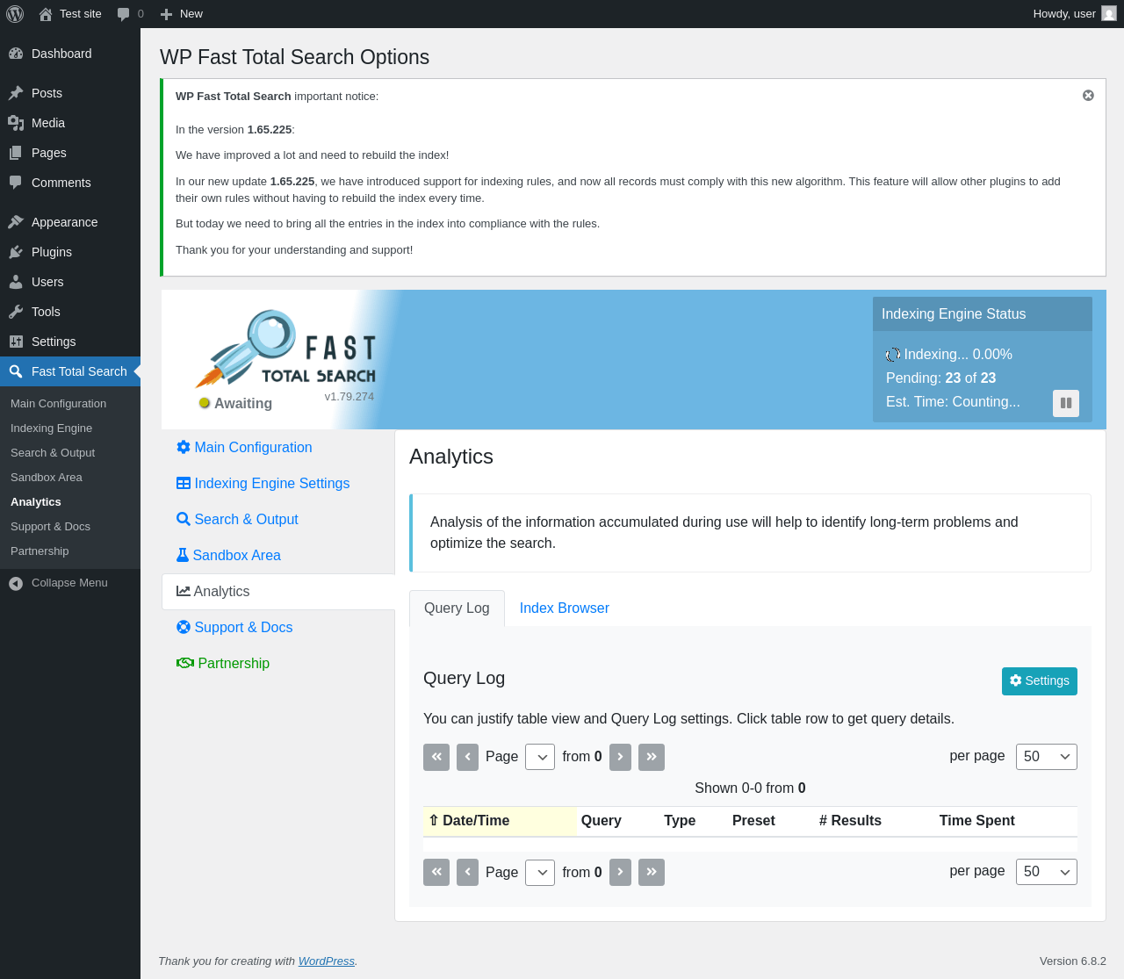This screenshot has height=979, width=1124.
Task: Sort table by Date/Time column header
Action: [x=500, y=821]
